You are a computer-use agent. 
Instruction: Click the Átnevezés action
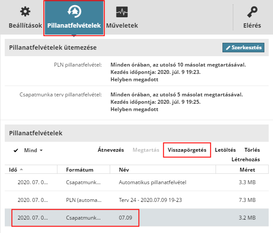click(111, 150)
